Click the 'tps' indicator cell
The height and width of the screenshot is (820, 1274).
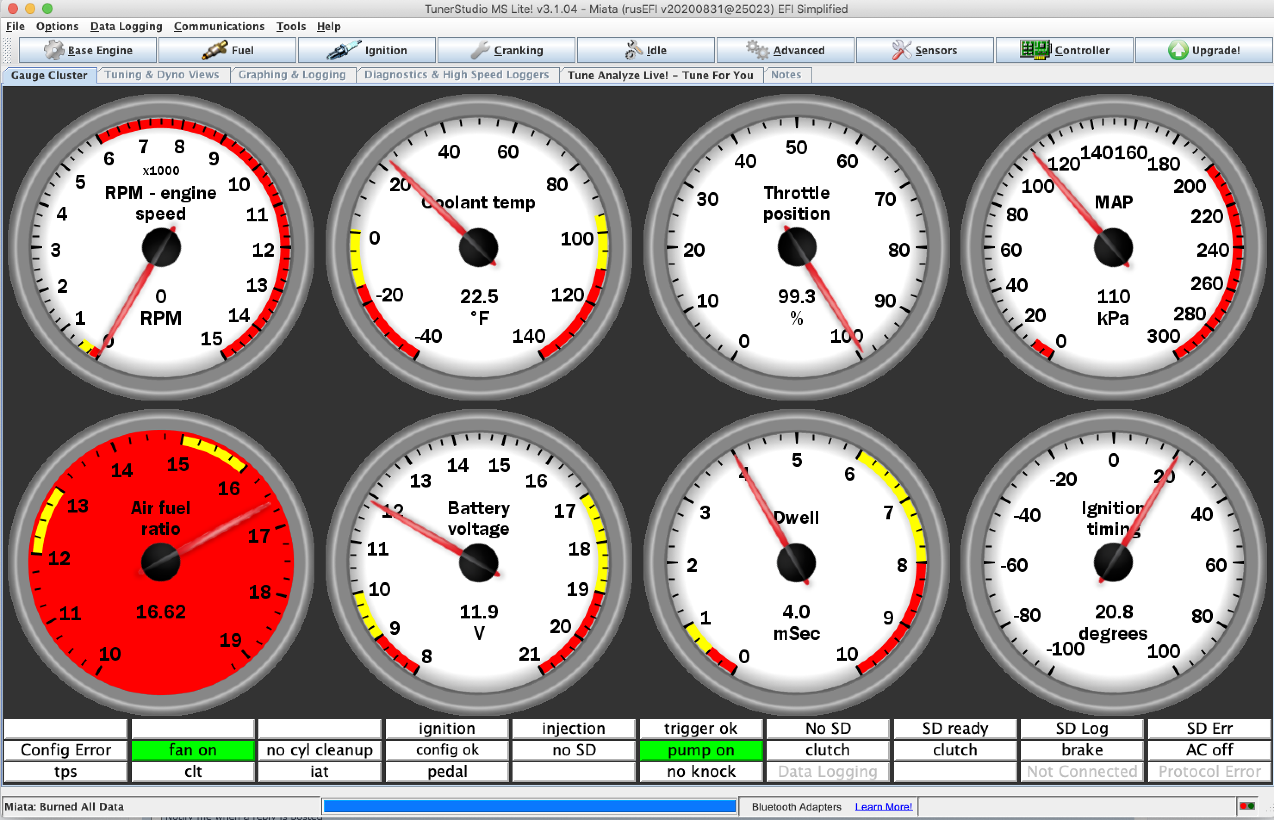click(65, 771)
